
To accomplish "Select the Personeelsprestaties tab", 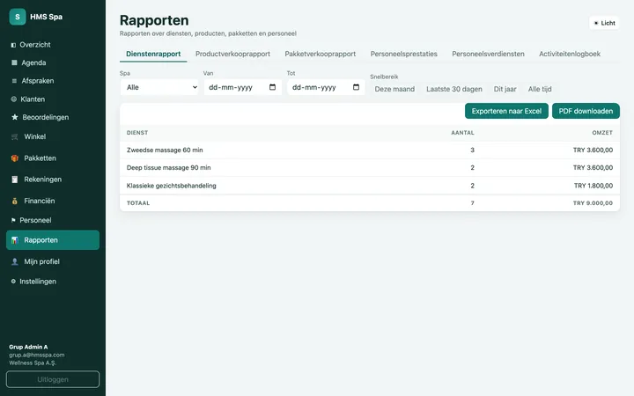I will tap(404, 54).
